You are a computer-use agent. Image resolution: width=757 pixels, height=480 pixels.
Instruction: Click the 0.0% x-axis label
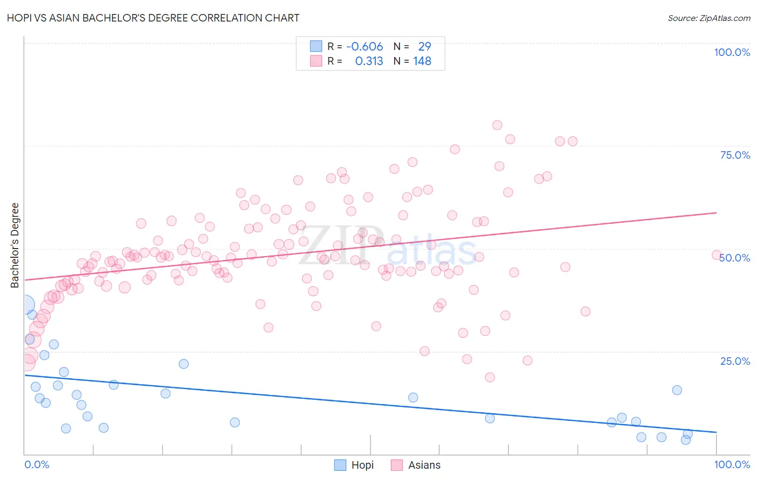tap(37, 464)
